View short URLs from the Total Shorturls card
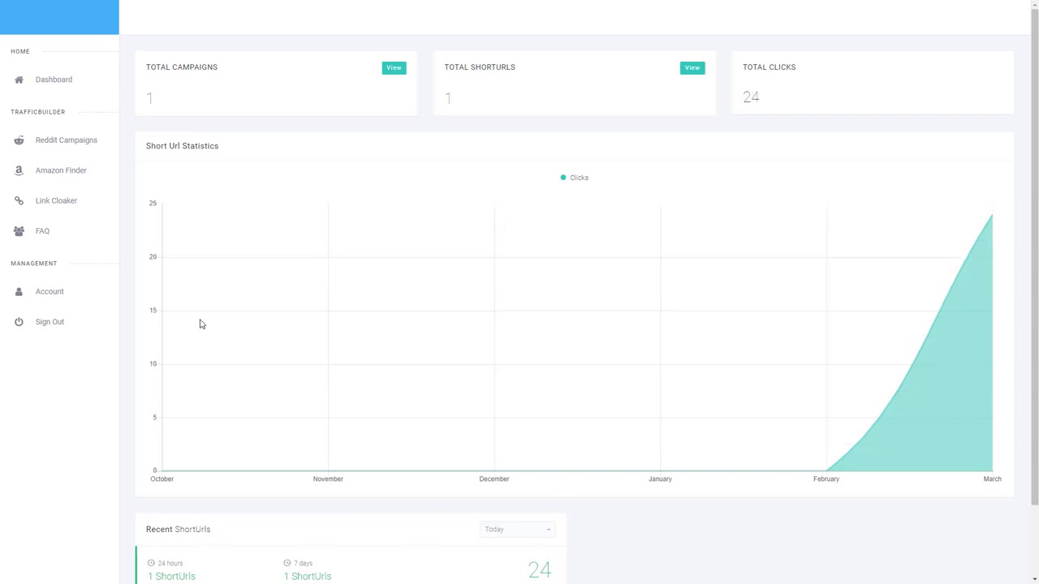 (x=692, y=68)
